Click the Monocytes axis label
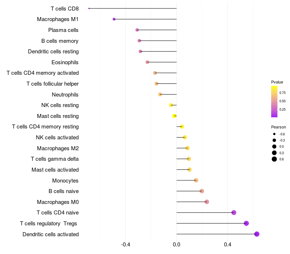Viewport: 290px width, 254px height. tap(65, 180)
